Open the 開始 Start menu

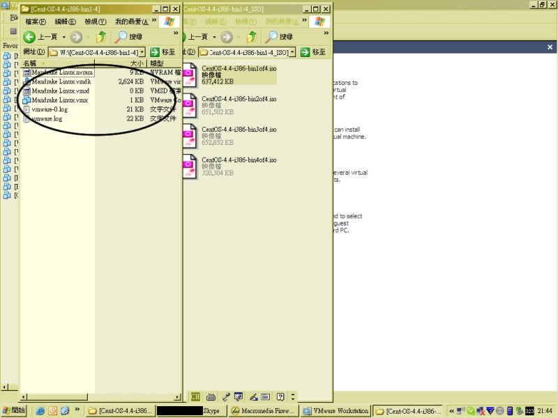(14, 410)
